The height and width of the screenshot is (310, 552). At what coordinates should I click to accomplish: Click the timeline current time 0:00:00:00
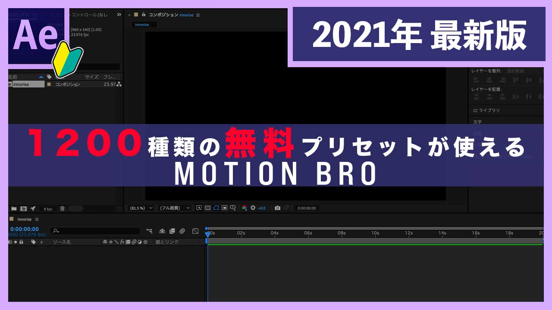click(x=24, y=229)
